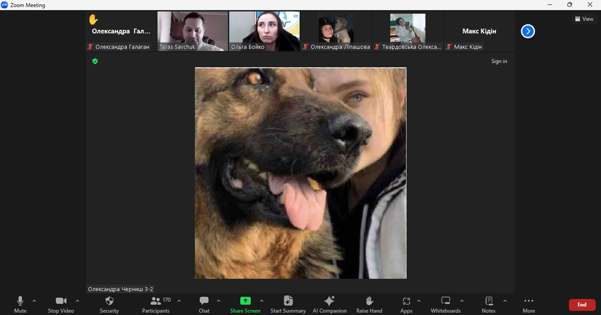601x315 pixels.
Task: Open share options arrow beside Share Screen
Action: pos(262,301)
